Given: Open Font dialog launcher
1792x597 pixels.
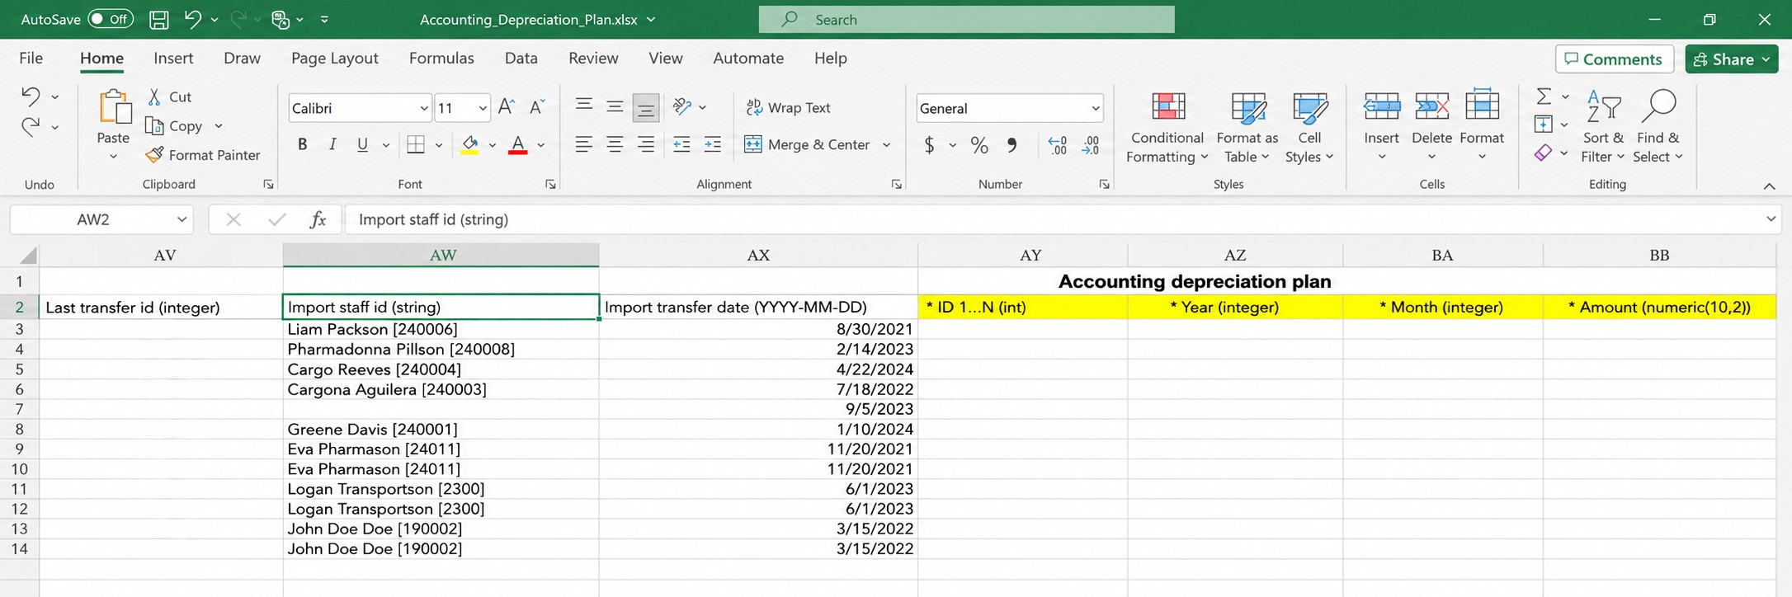Looking at the screenshot, I should [x=550, y=185].
